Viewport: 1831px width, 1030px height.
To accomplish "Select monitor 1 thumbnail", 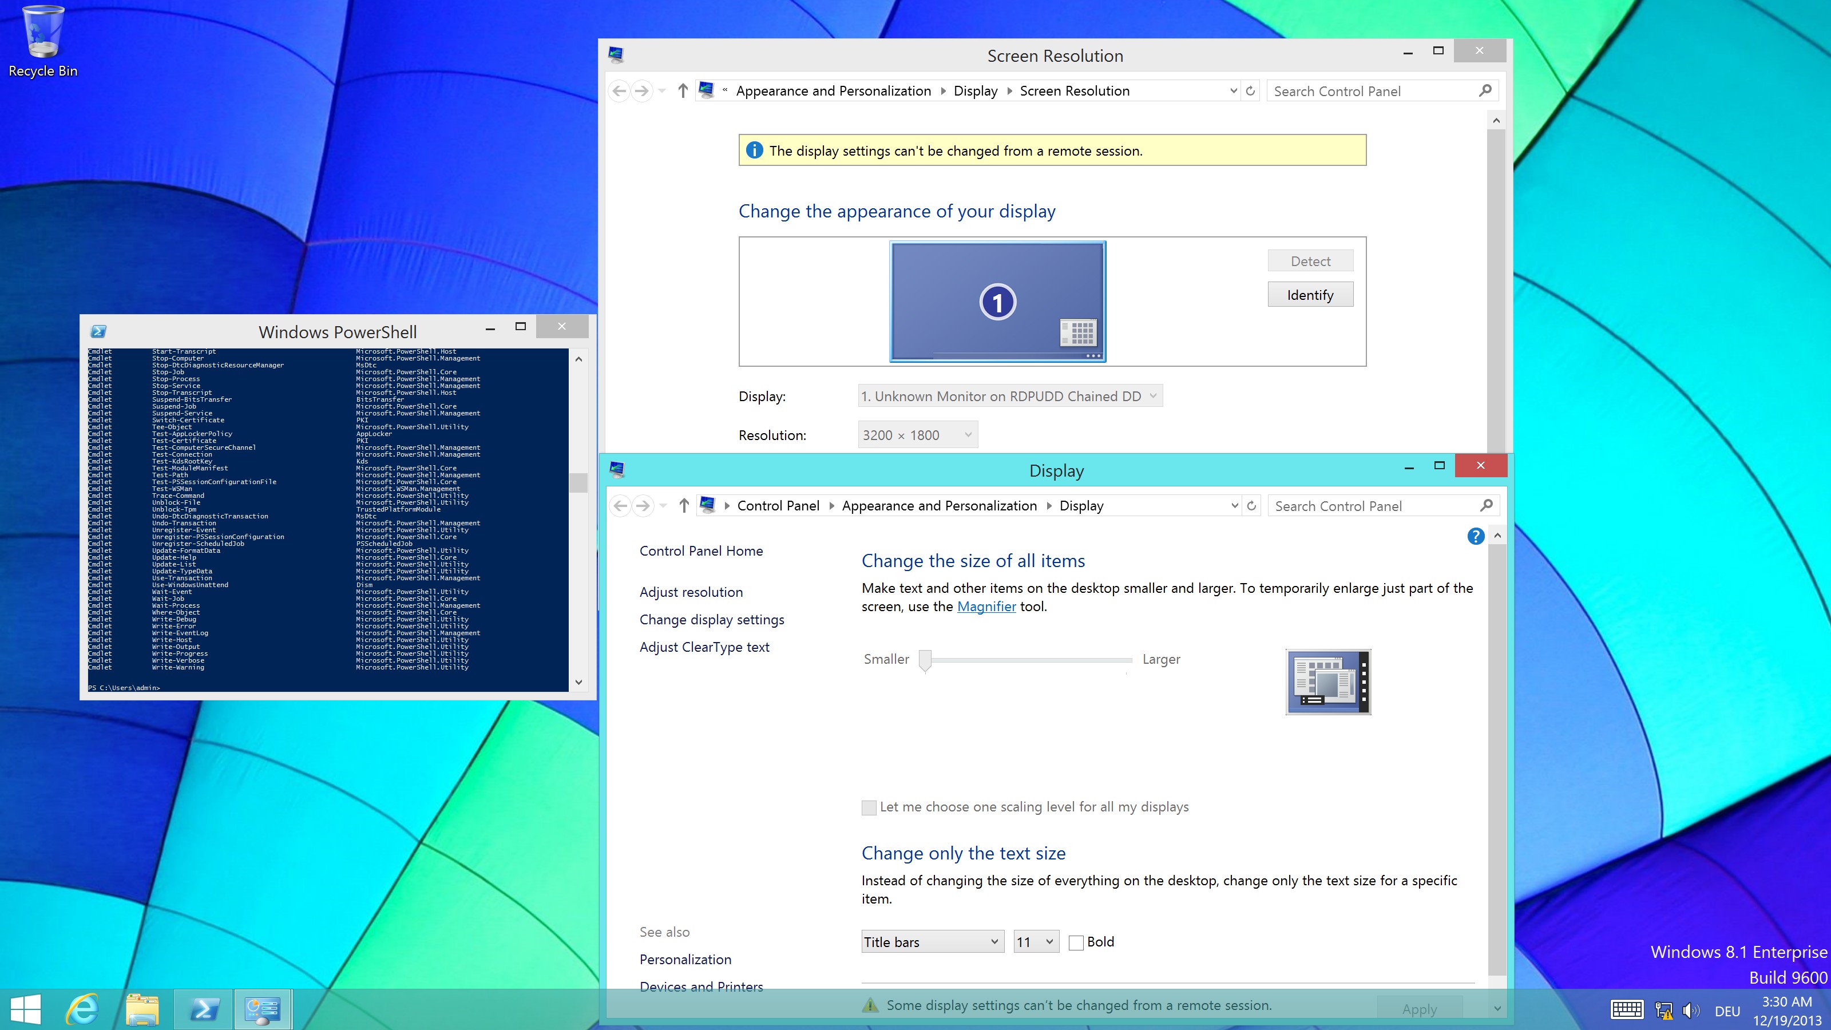I will [x=997, y=302].
